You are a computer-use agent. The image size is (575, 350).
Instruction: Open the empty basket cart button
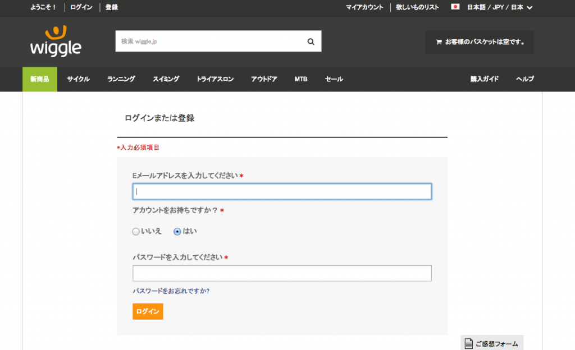pos(480,42)
